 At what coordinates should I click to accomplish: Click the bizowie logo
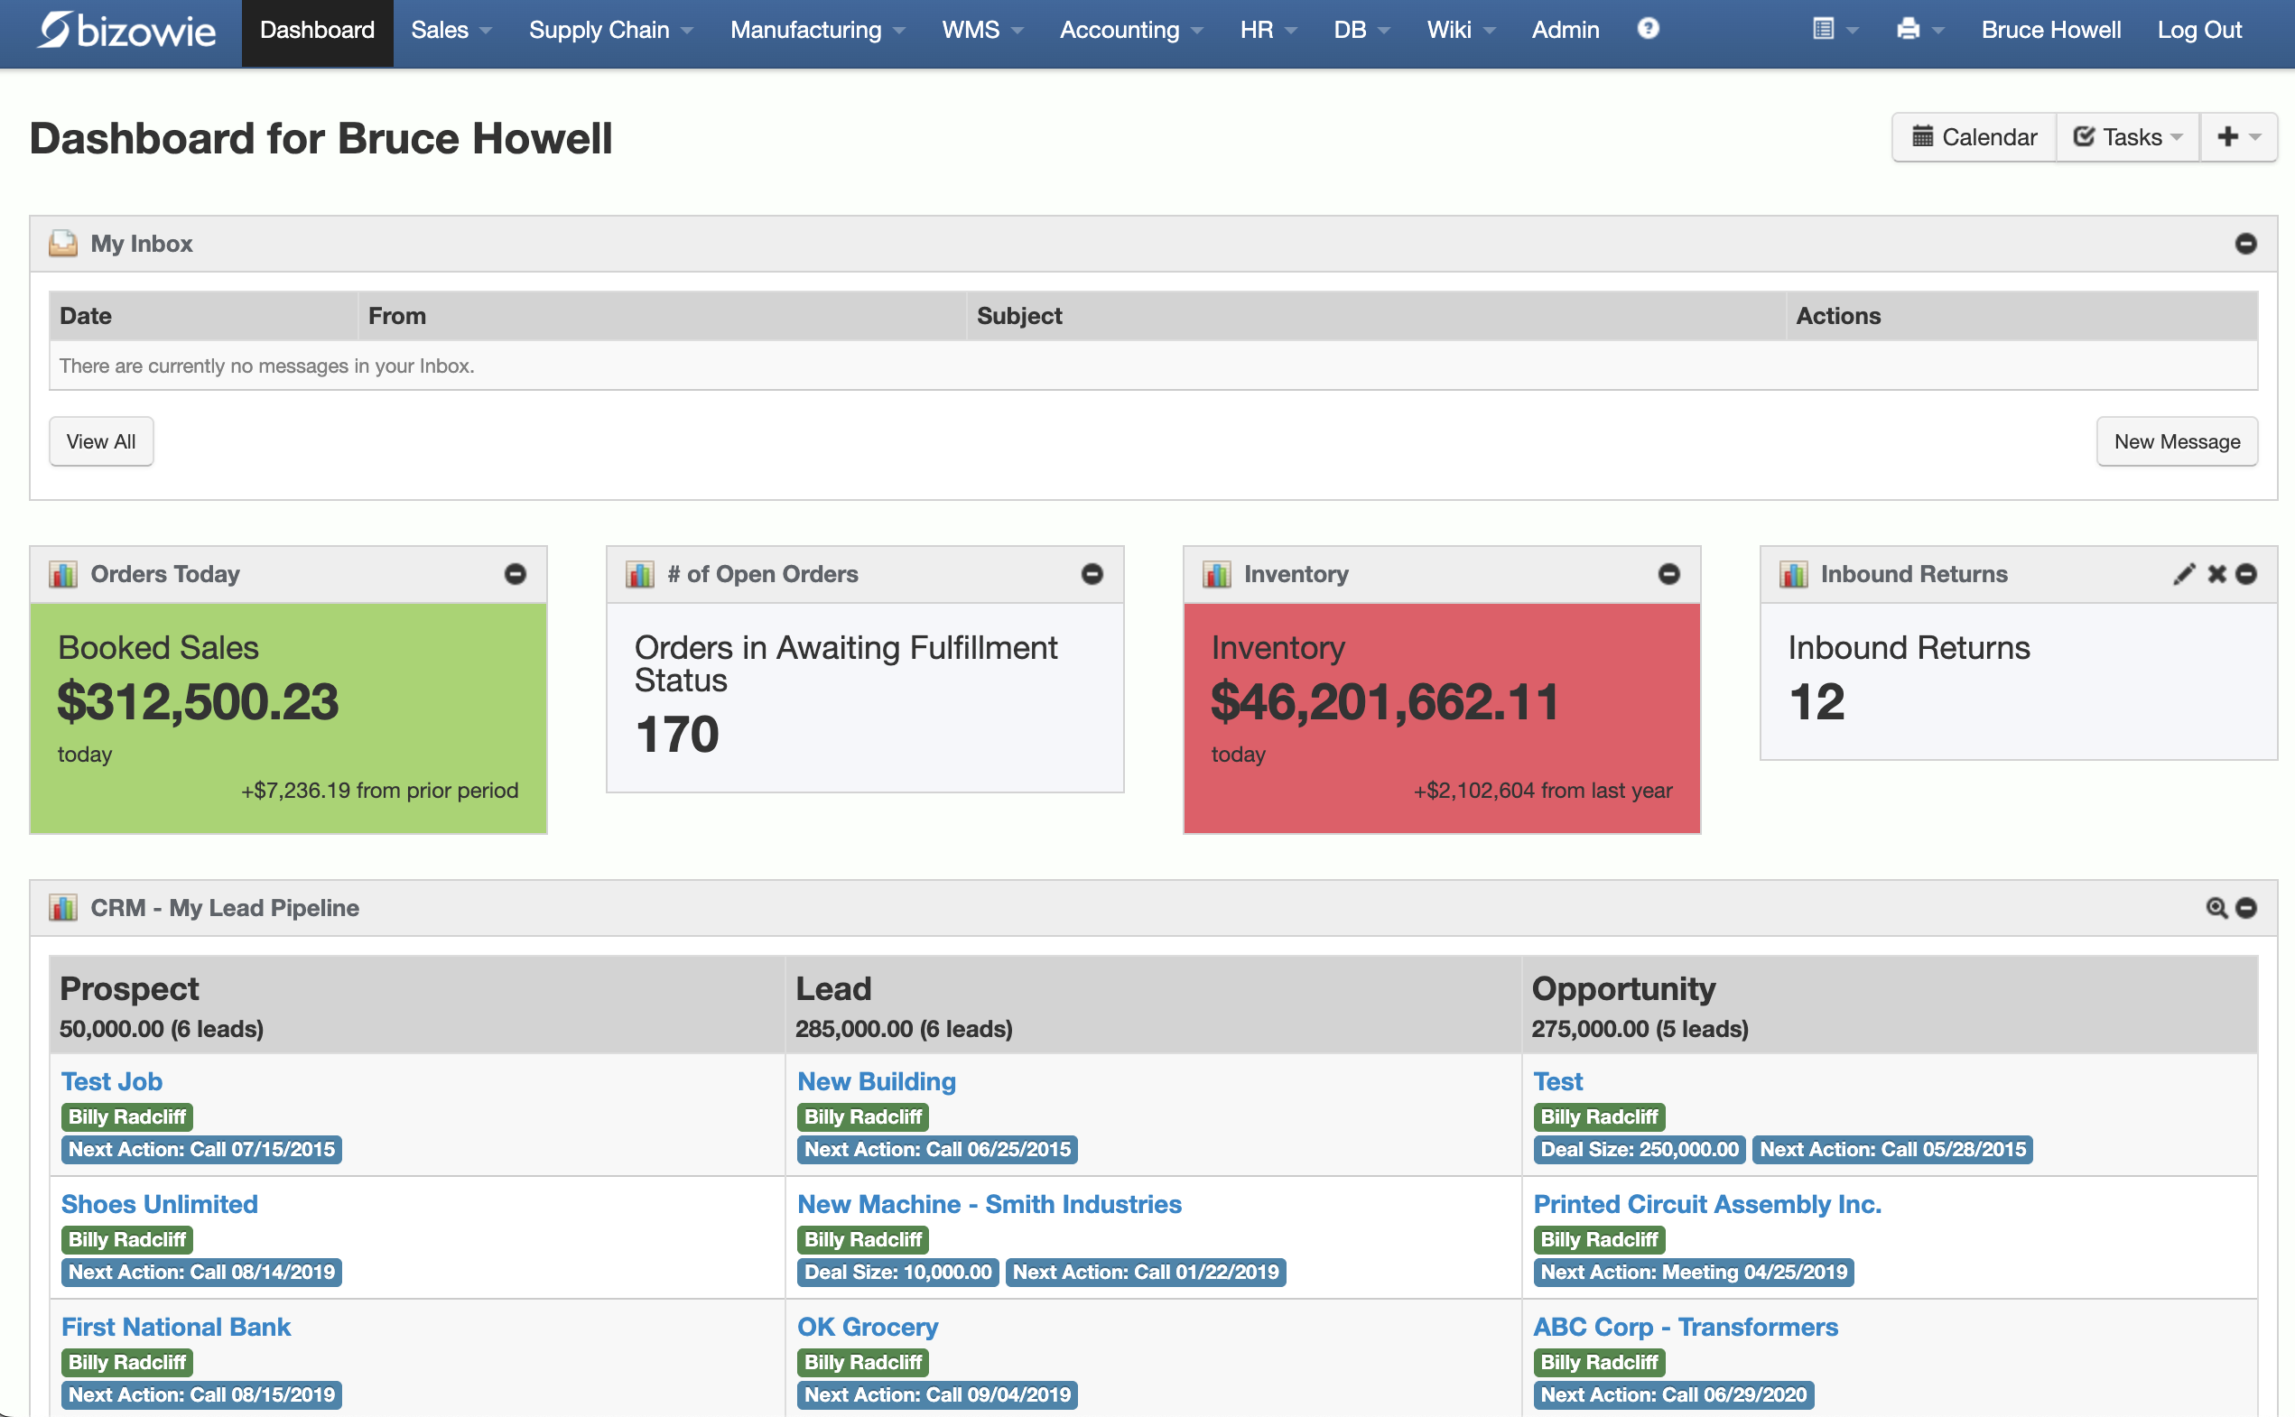[x=126, y=30]
